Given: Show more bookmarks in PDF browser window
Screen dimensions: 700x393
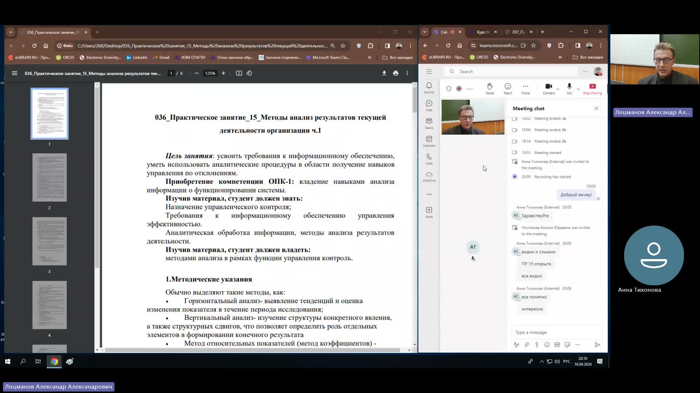Looking at the screenshot, I should coord(370,57).
